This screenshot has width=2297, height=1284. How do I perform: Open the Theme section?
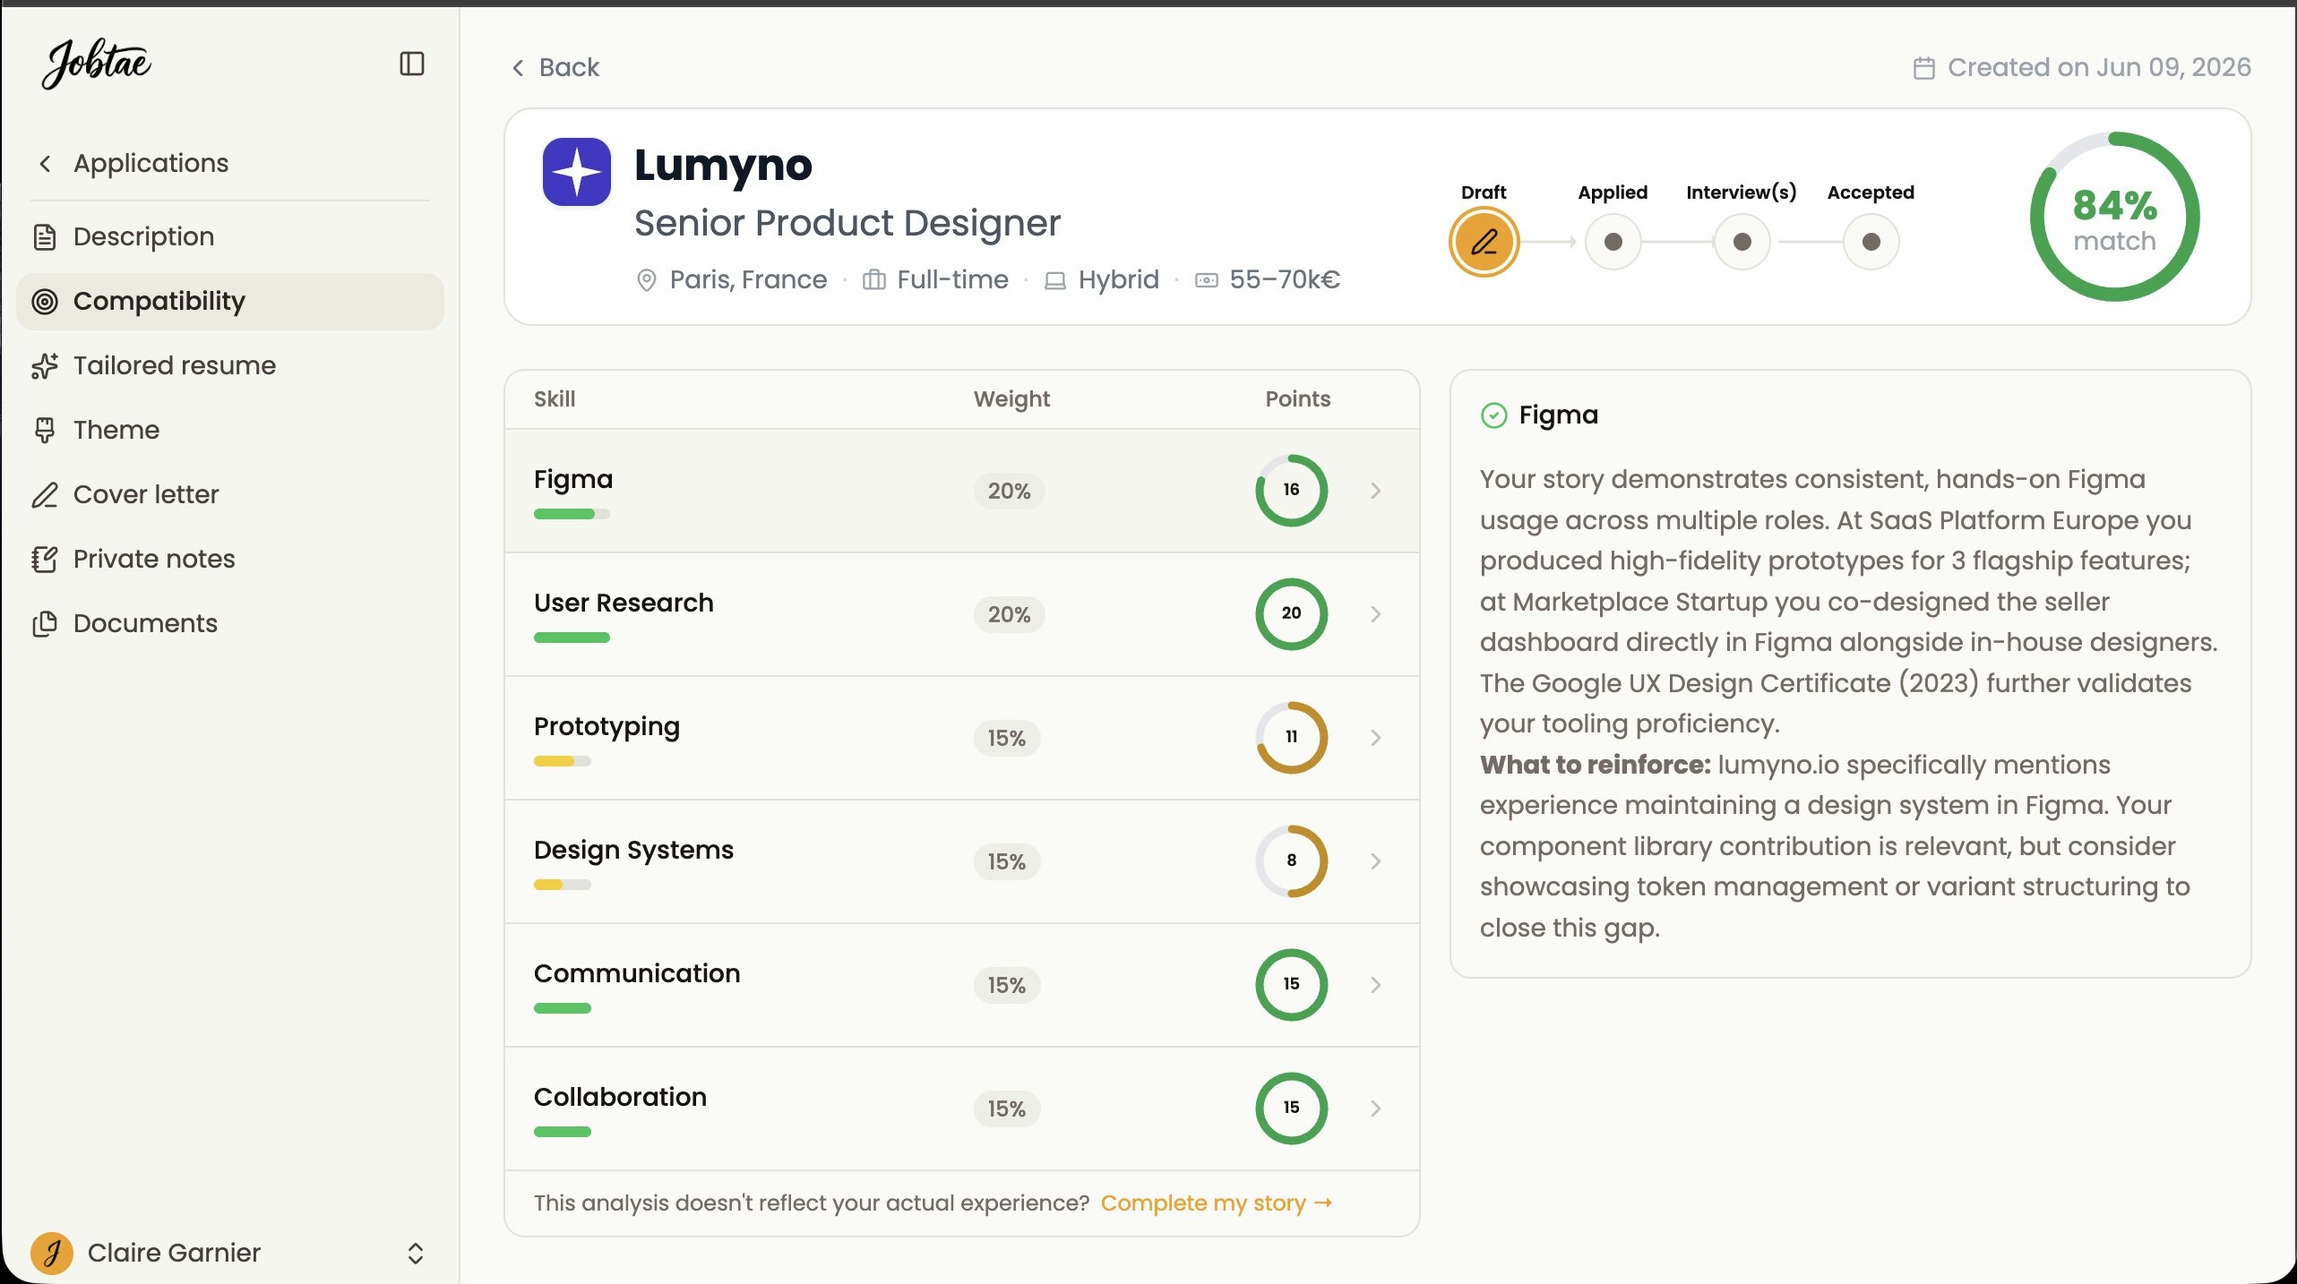230,431
